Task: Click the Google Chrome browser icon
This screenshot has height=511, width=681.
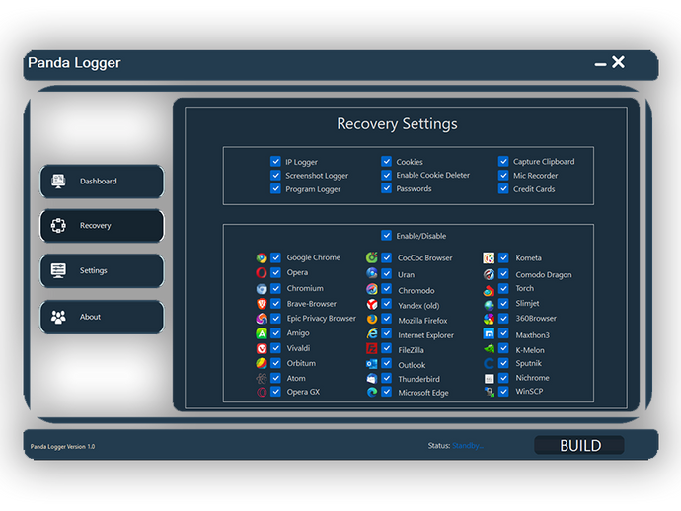Action: 262,257
